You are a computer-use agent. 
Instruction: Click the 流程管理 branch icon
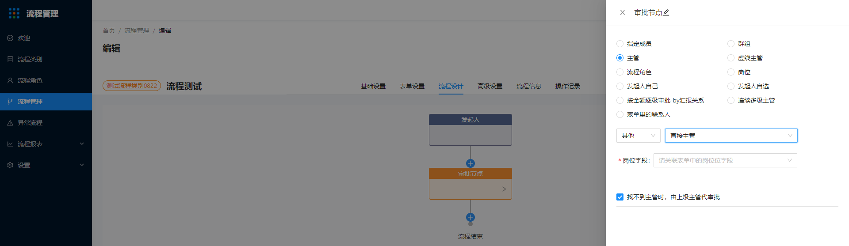[10, 102]
